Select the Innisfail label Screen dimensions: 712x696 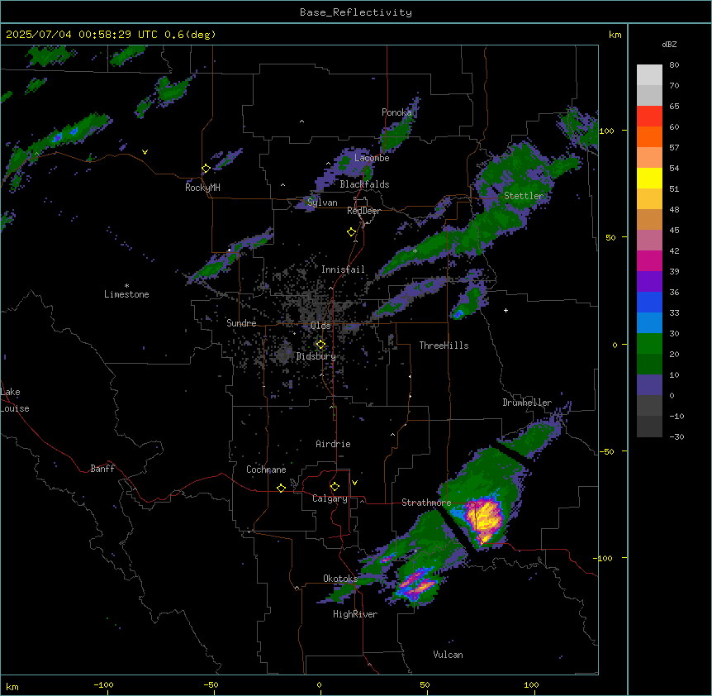[343, 269]
